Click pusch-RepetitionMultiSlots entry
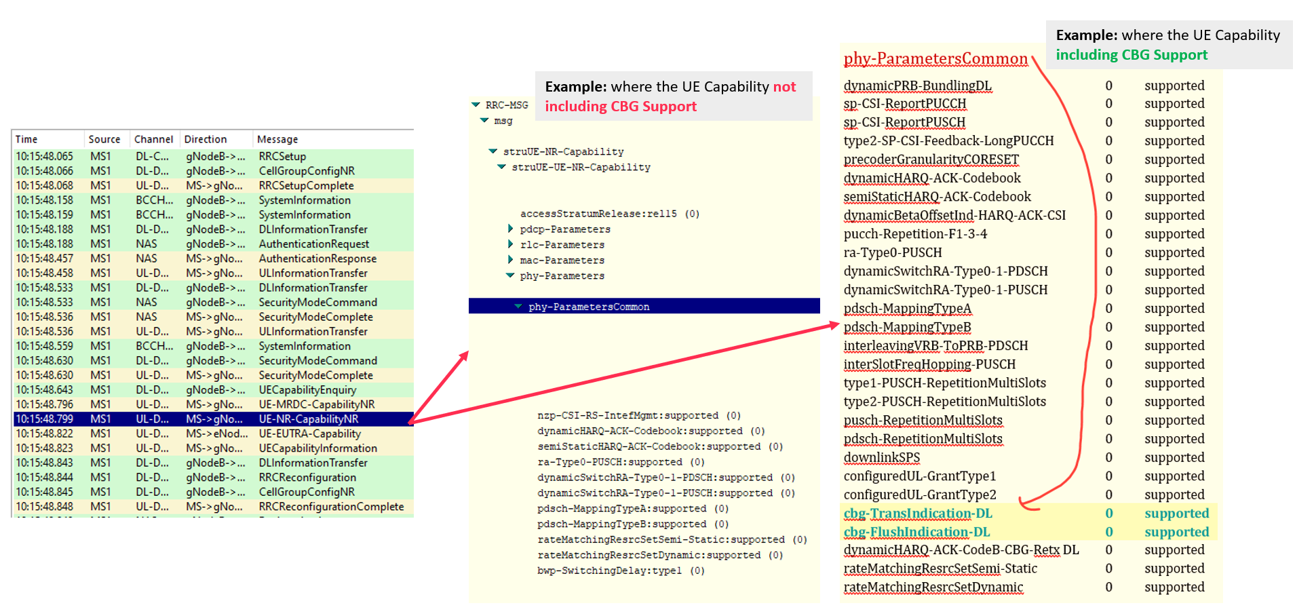 [x=923, y=421]
